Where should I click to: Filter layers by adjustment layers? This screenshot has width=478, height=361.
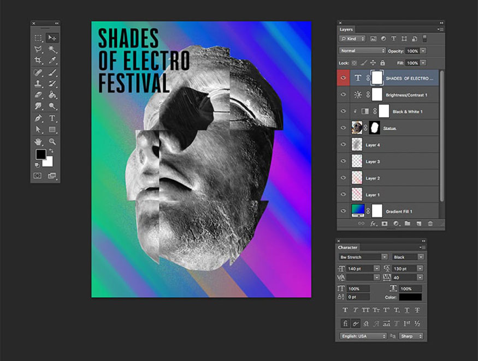click(383, 39)
